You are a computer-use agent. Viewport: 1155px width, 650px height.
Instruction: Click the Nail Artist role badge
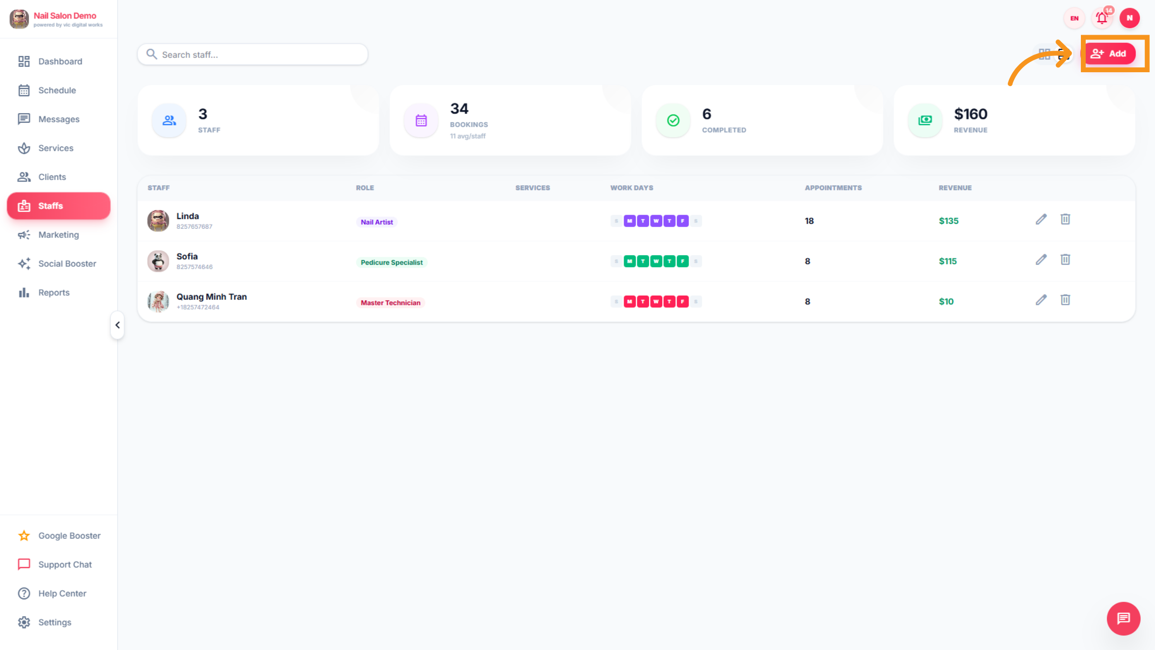(377, 222)
